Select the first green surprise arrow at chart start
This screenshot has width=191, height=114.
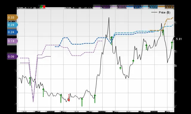(30, 81)
